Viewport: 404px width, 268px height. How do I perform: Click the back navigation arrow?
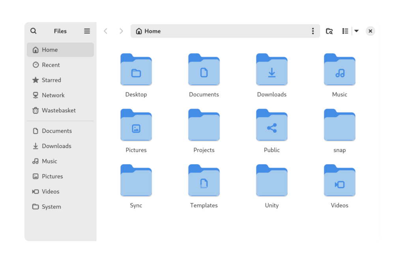coord(105,31)
